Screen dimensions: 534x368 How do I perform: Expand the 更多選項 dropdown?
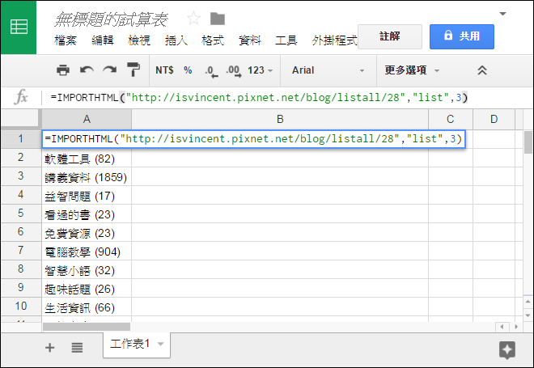[x=412, y=70]
